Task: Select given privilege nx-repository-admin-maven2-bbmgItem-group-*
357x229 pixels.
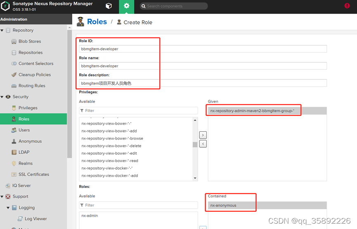Action: 267,111
